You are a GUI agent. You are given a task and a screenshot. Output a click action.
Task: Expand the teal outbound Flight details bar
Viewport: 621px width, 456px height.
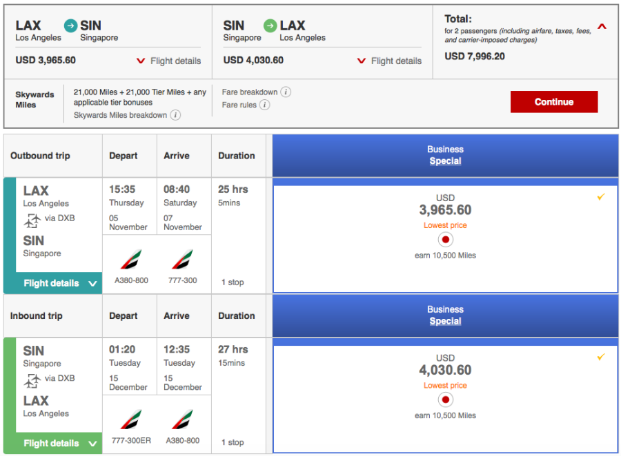coord(60,283)
